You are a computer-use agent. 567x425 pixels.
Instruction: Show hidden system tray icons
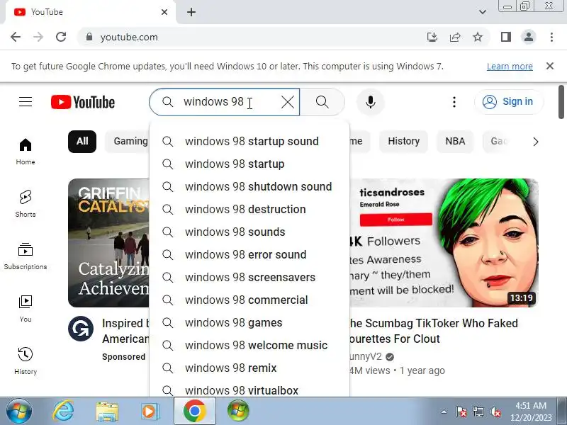point(444,412)
